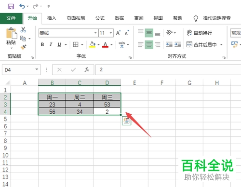Open the 常规 number format box

[236, 33]
